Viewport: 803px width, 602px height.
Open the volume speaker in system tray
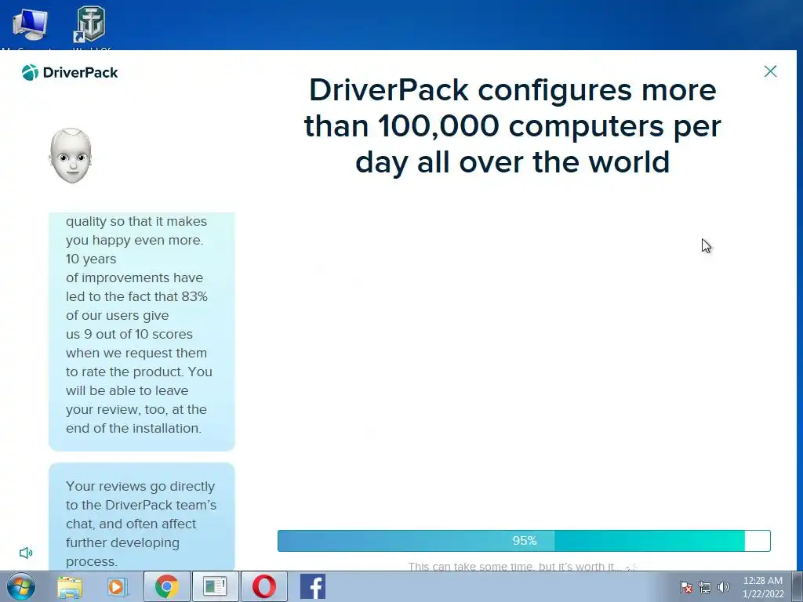click(x=723, y=587)
